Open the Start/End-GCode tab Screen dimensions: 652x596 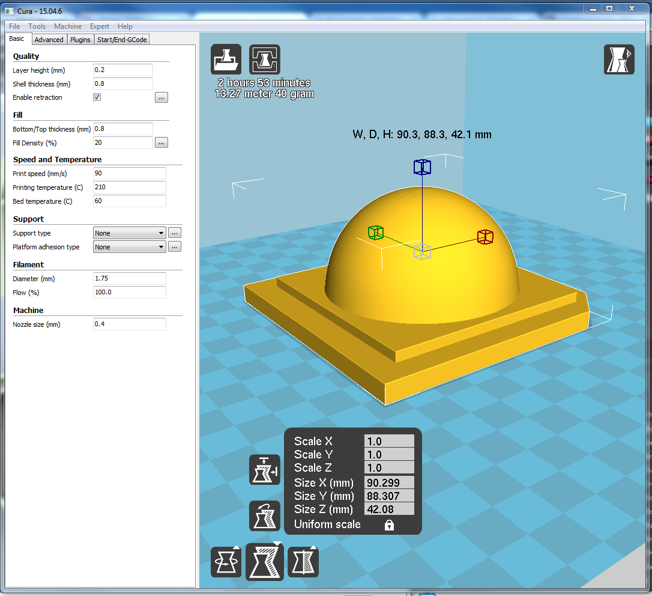122,40
